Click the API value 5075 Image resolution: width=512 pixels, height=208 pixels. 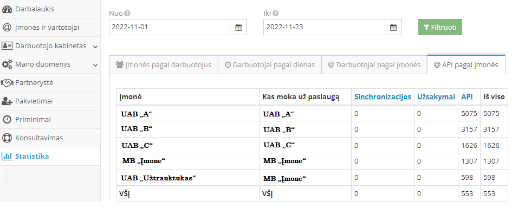(x=469, y=114)
